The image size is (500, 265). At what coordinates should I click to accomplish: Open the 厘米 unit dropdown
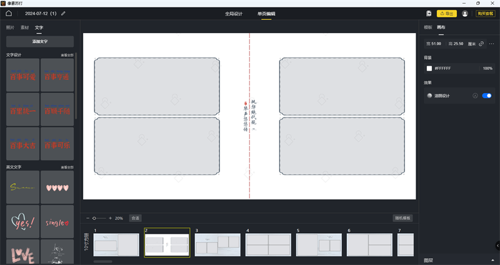coord(472,44)
